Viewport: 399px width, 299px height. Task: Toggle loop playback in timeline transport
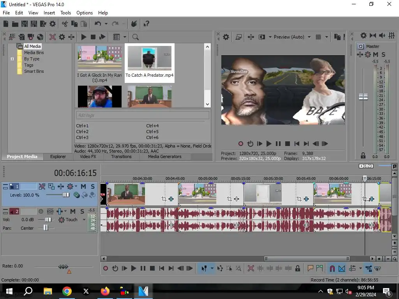[x=115, y=269]
